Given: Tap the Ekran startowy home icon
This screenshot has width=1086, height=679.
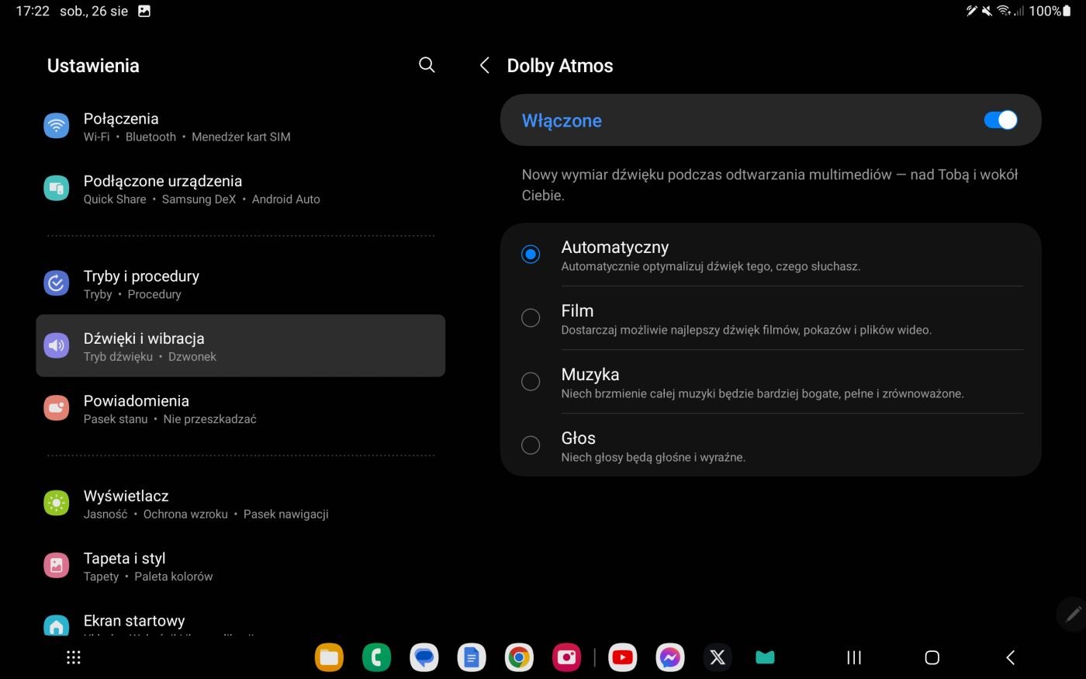Looking at the screenshot, I should tap(57, 625).
